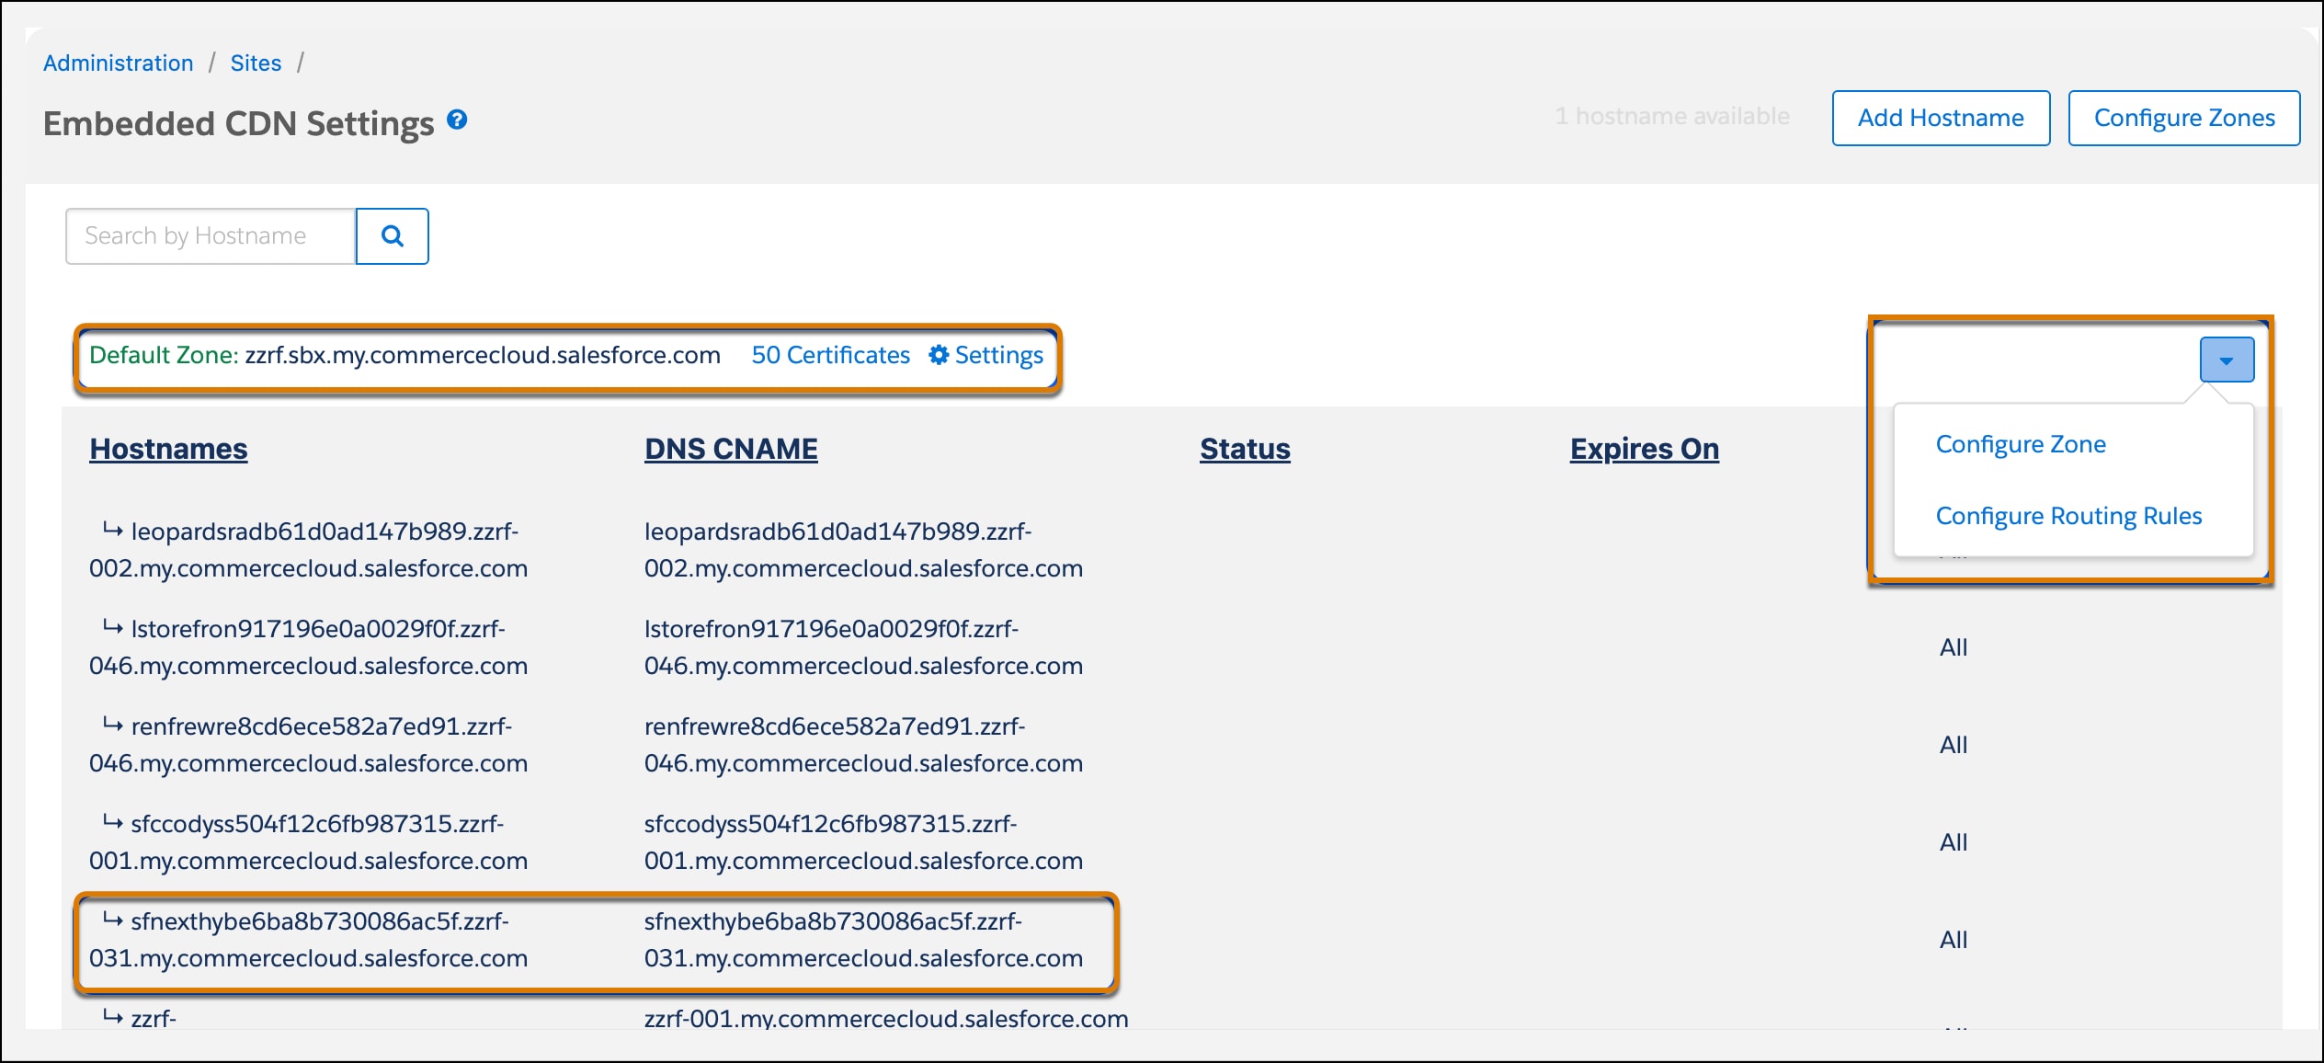2324x1063 pixels.
Task: Sort by the Status column header
Action: pyautogui.click(x=1245, y=449)
